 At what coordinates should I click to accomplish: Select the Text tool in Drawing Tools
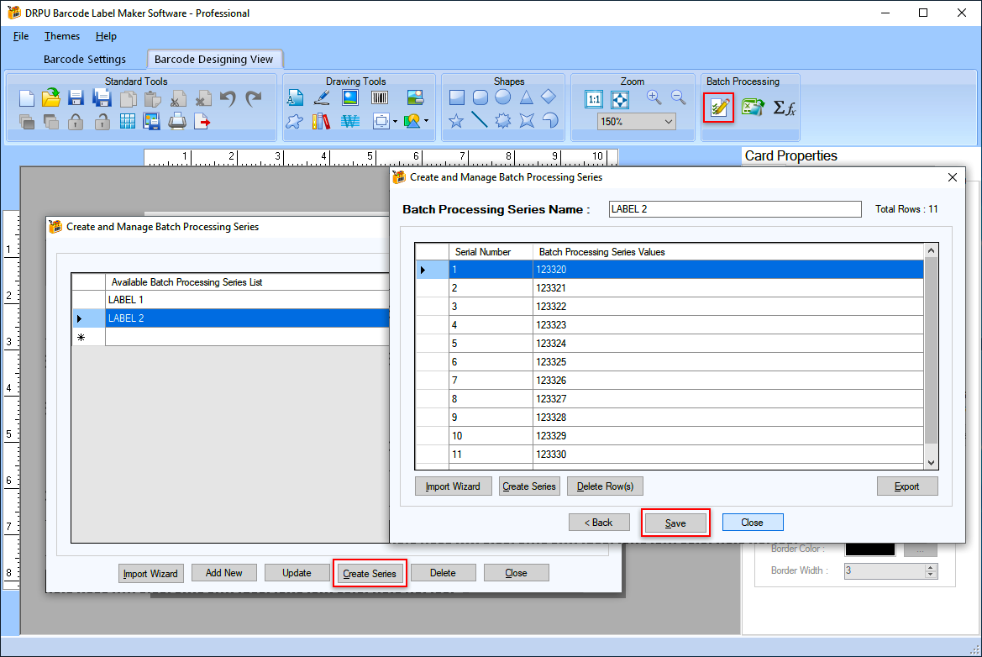pos(295,97)
